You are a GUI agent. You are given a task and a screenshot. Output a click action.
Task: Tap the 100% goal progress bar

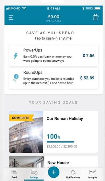click(60, 142)
